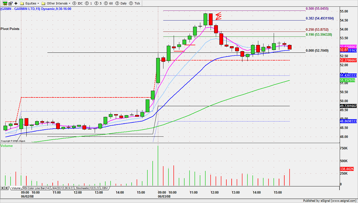Click the Pivot Points label

pyautogui.click(x=10, y=29)
